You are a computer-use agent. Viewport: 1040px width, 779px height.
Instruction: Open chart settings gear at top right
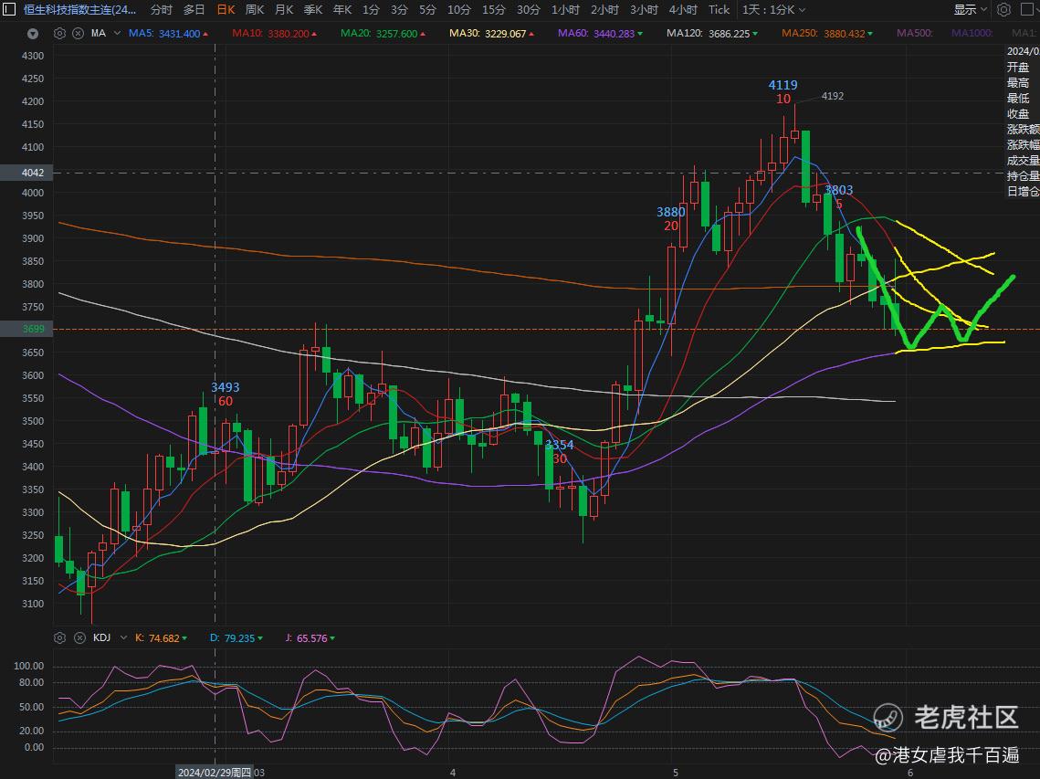pyautogui.click(x=1003, y=10)
